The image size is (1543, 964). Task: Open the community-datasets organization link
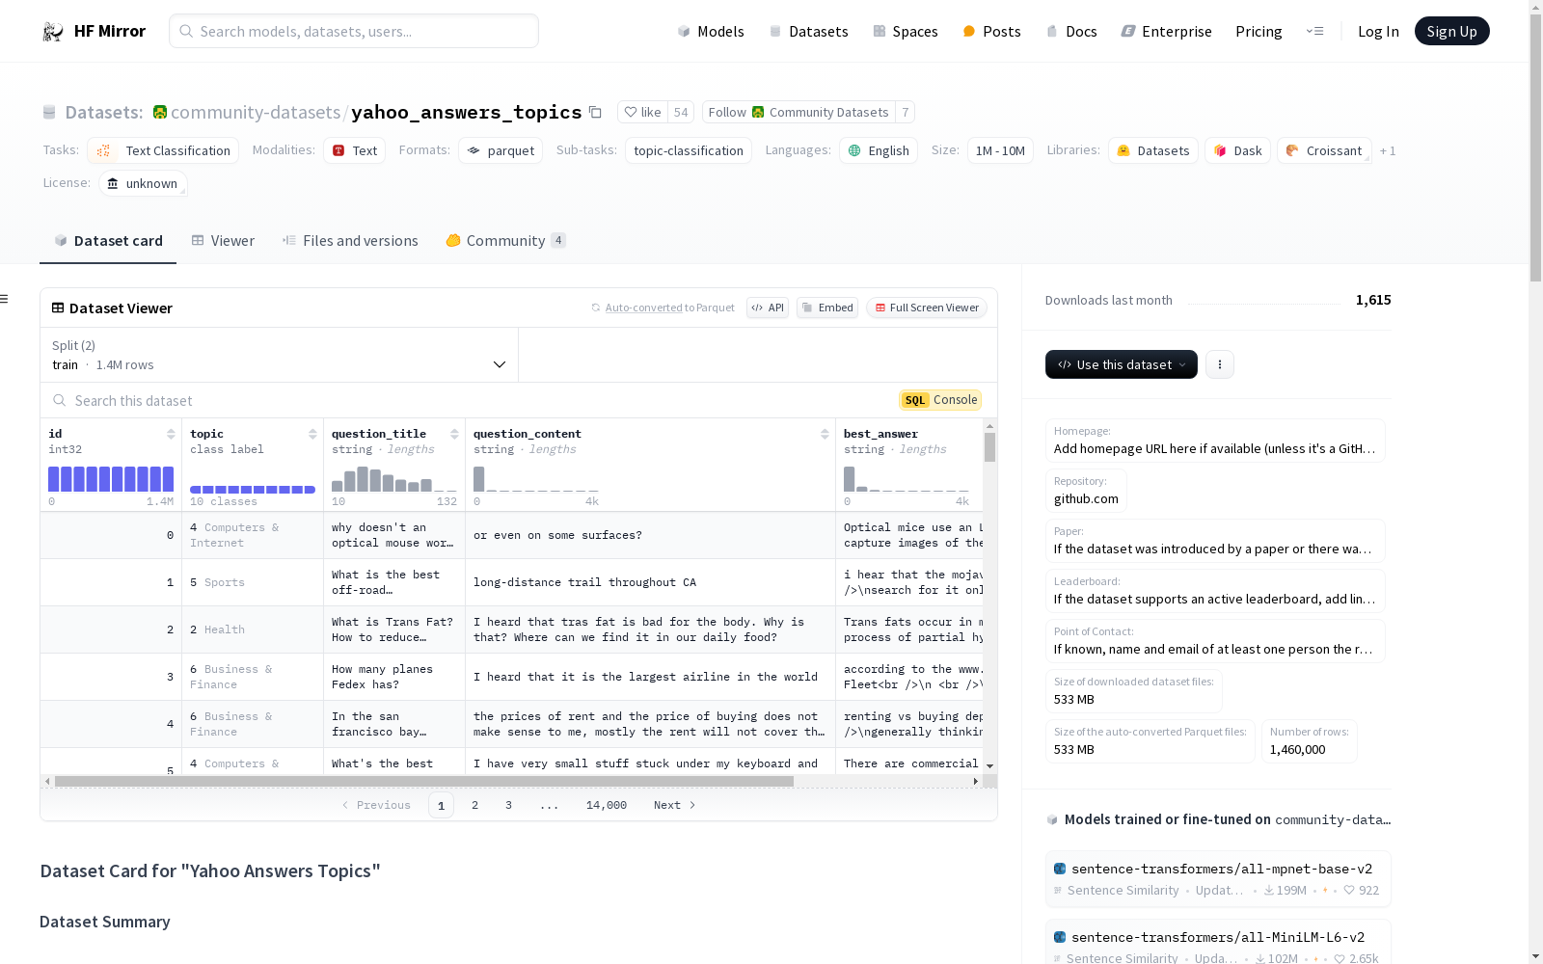click(x=256, y=112)
